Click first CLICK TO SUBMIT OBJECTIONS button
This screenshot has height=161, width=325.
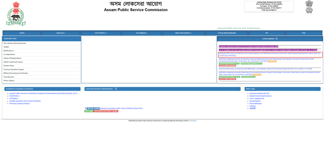[227, 66]
